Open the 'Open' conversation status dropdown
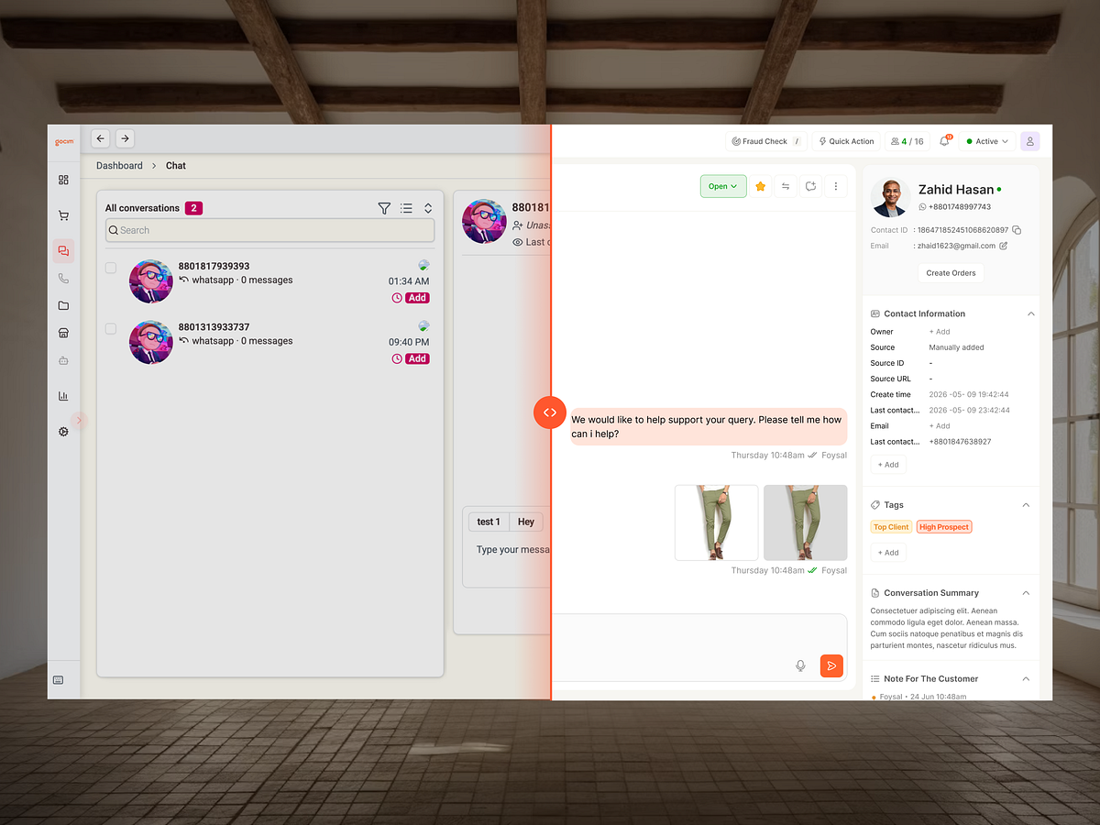 723,186
